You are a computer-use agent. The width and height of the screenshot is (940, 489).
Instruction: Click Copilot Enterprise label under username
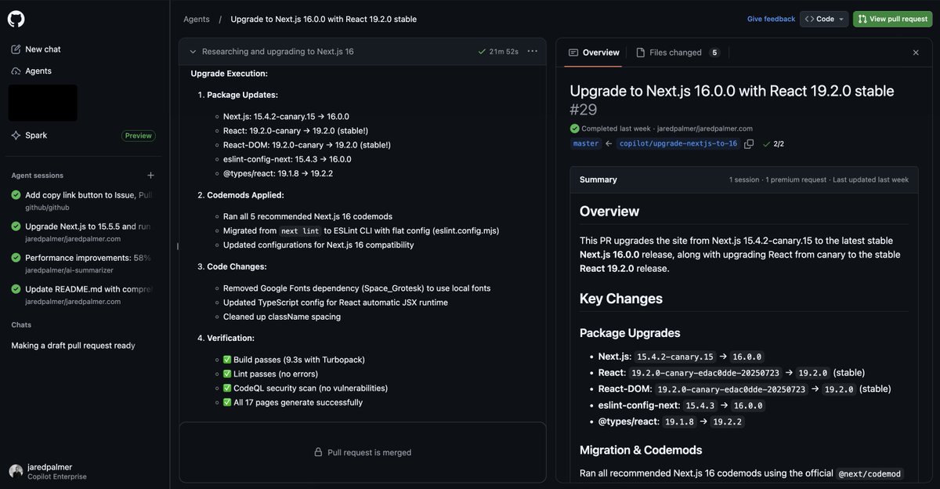(x=57, y=476)
